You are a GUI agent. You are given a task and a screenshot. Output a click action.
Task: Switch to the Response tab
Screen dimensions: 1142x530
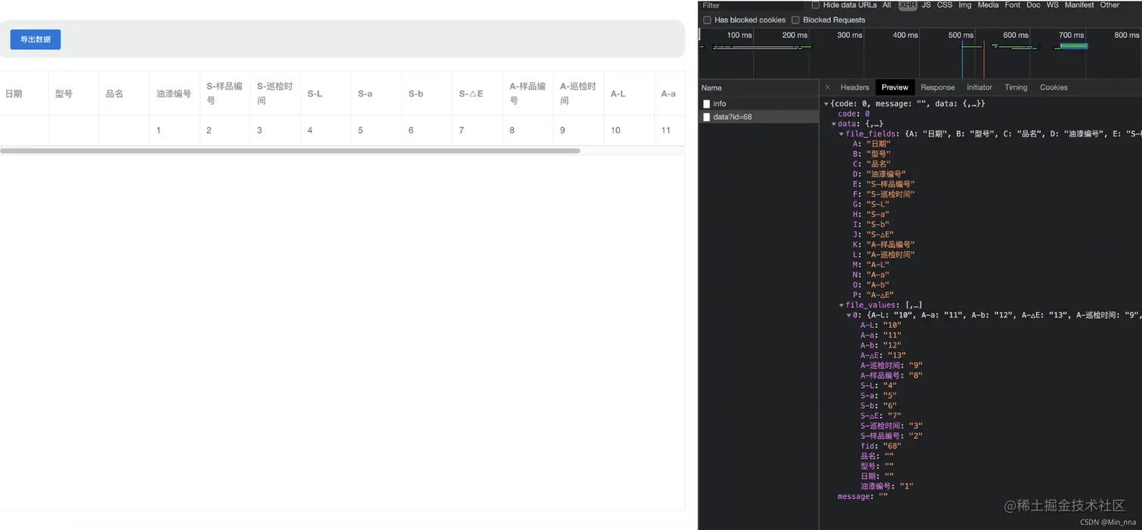(x=938, y=87)
